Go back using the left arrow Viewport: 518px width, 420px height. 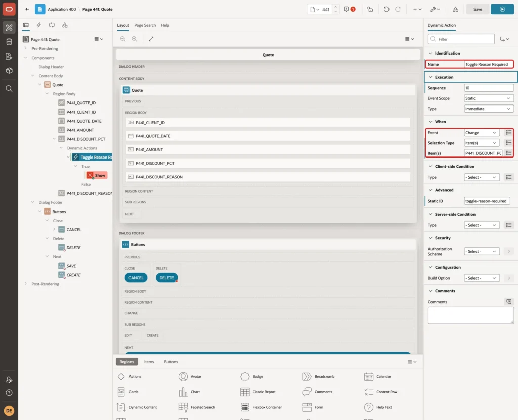pos(27,9)
